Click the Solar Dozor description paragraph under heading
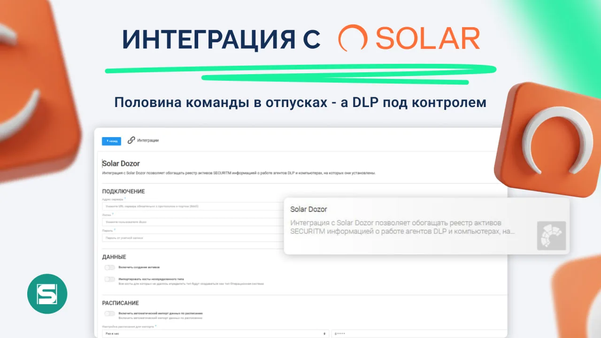This screenshot has height=338, width=601. point(239,173)
